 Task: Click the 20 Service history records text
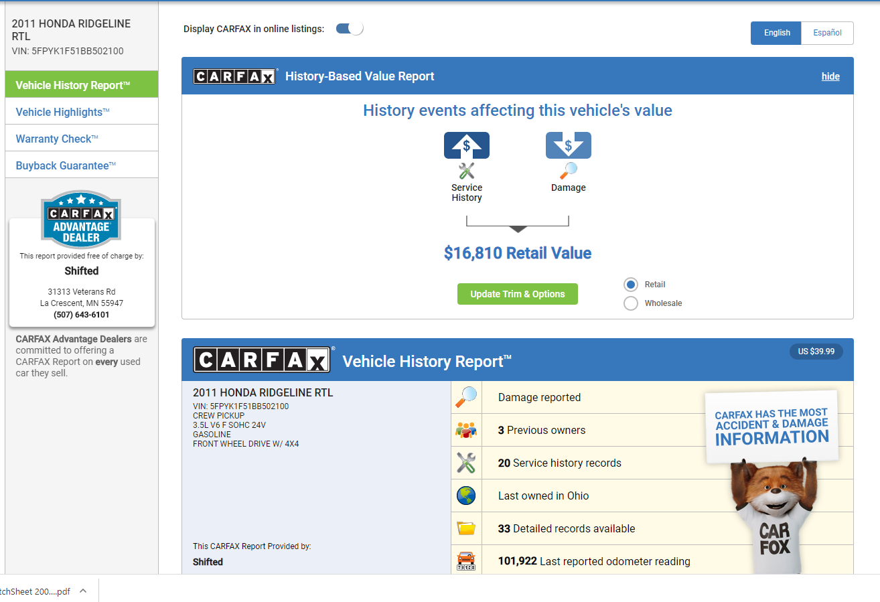560,463
